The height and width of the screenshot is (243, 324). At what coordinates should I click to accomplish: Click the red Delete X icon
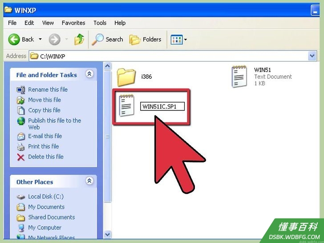tap(20, 157)
